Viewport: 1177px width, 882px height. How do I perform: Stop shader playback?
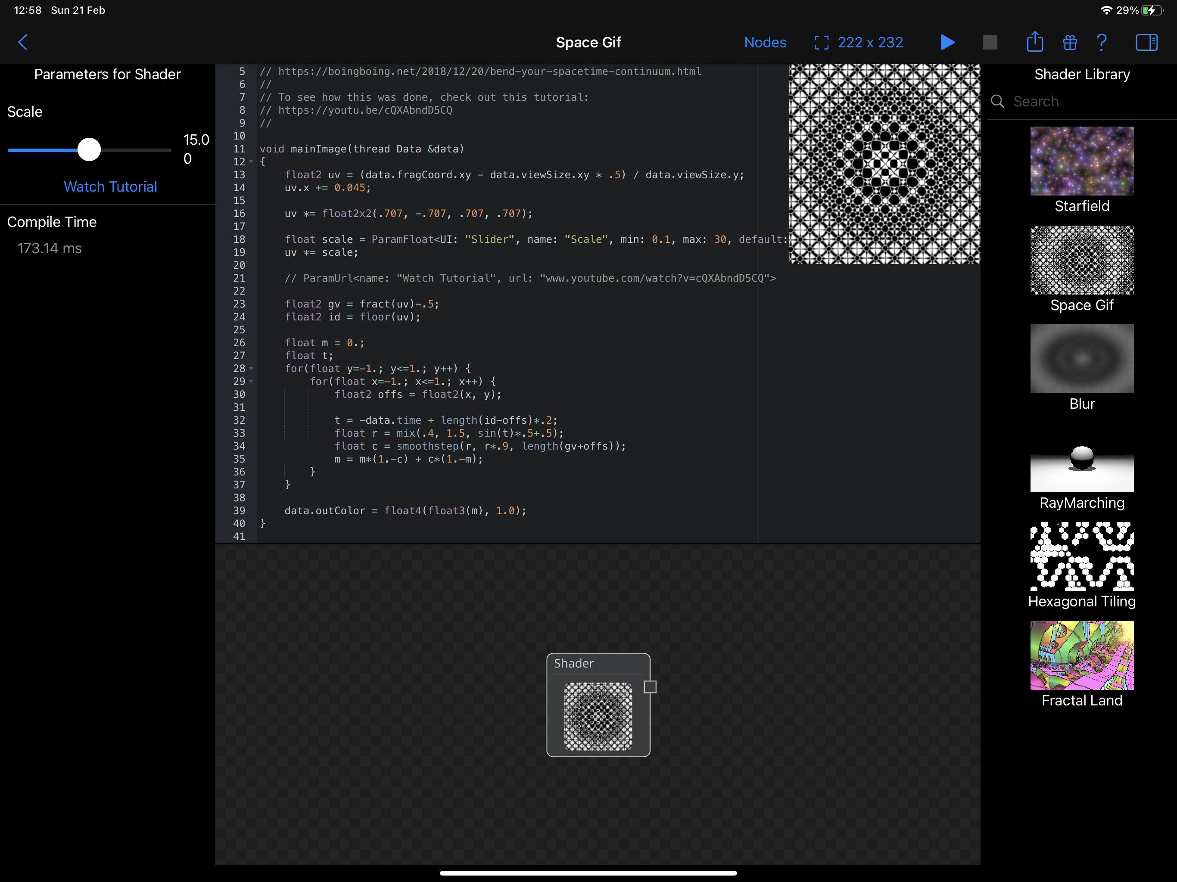pos(990,42)
